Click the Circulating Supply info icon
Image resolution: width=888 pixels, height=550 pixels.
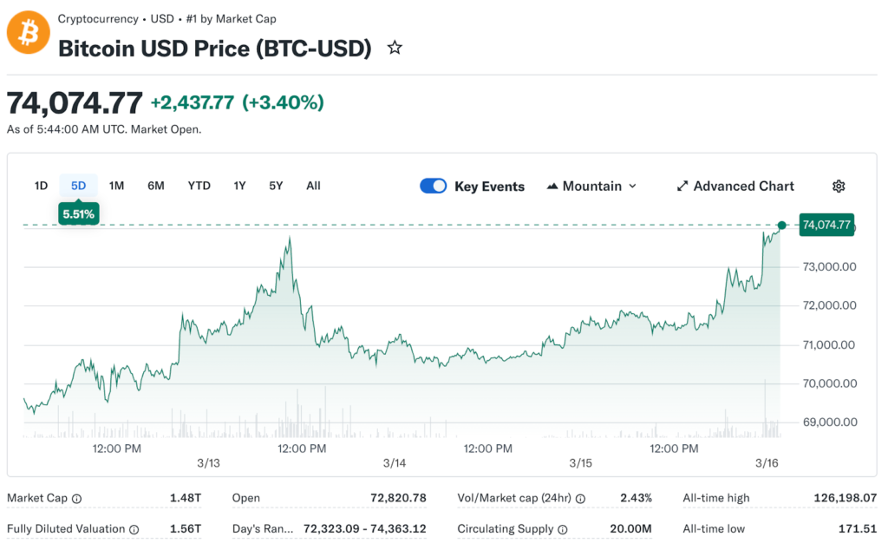[x=562, y=529]
